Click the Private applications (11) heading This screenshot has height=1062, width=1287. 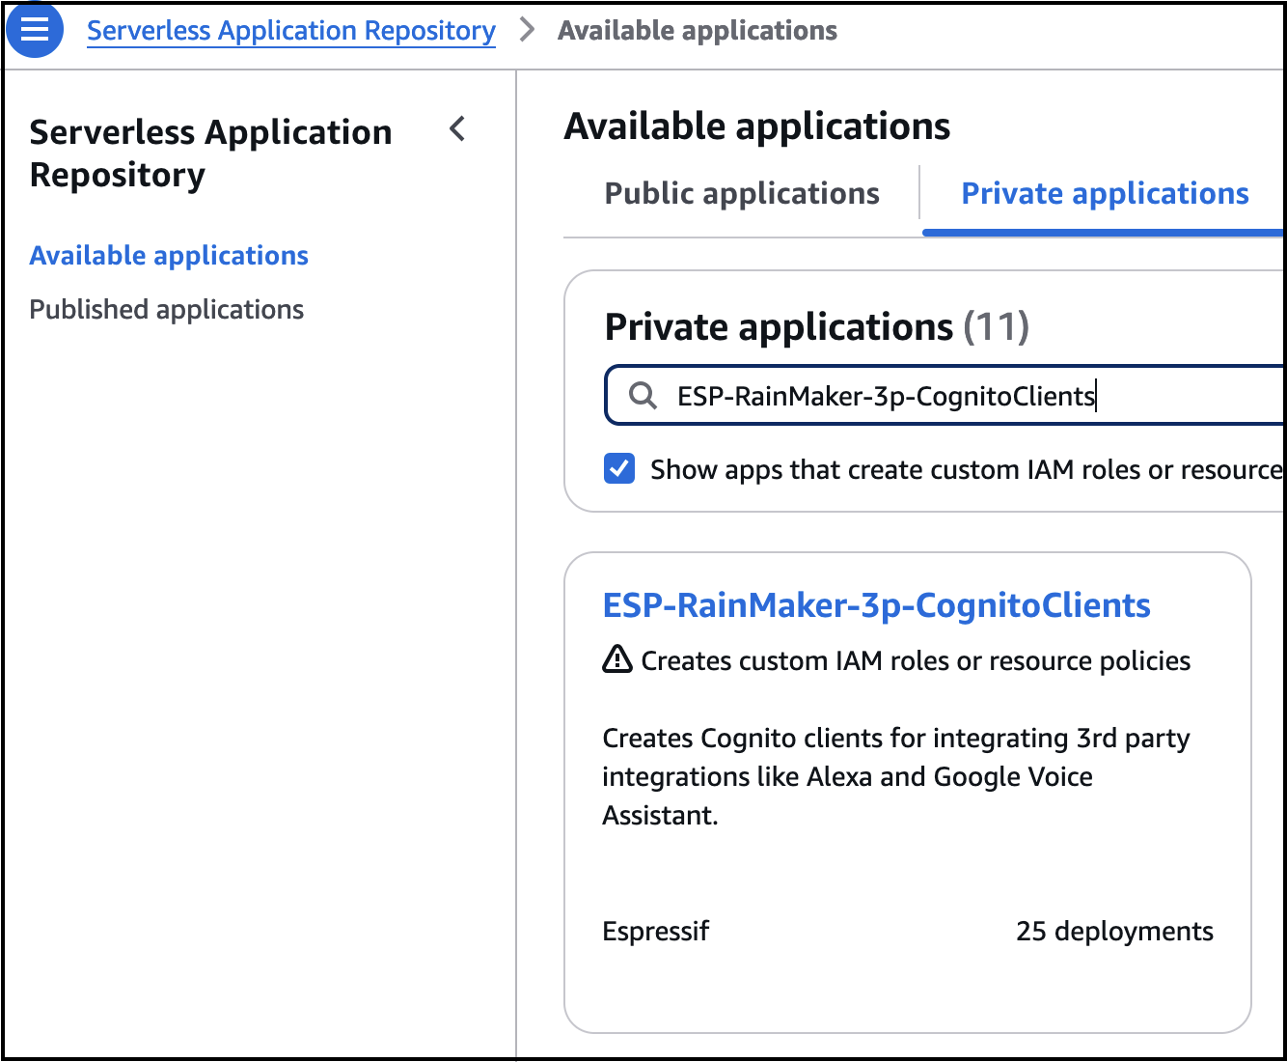click(817, 327)
